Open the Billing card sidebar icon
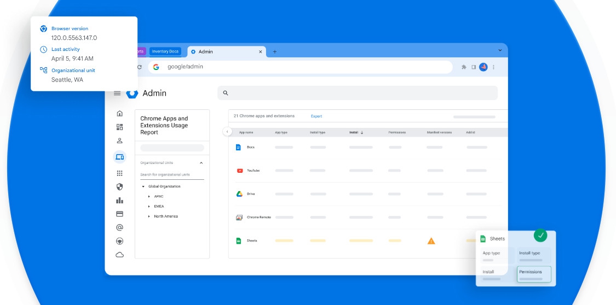Viewport: 616px width, 305px height. click(120, 214)
